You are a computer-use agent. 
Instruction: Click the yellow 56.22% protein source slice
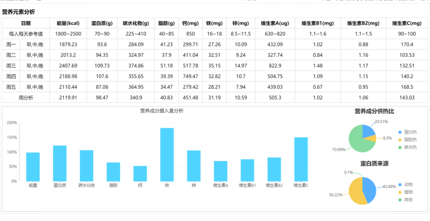[x=356, y=192]
